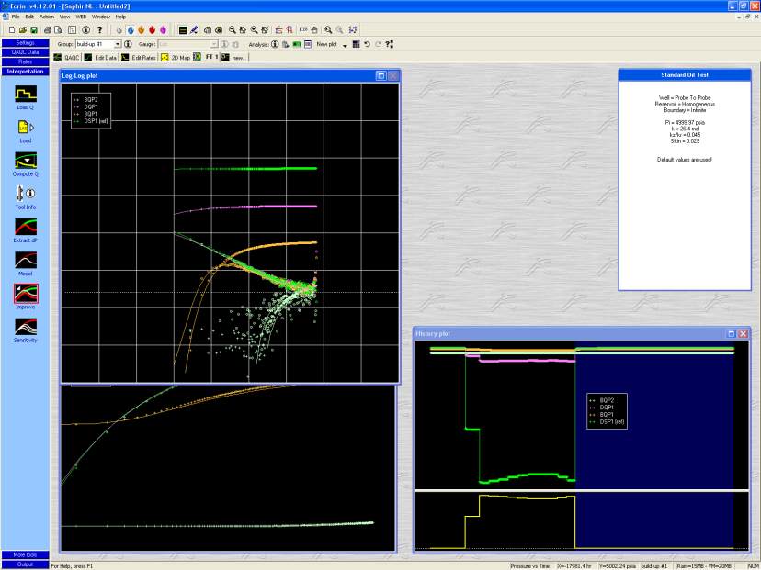Click the Load data icon
The height and width of the screenshot is (570, 761).
click(x=26, y=128)
